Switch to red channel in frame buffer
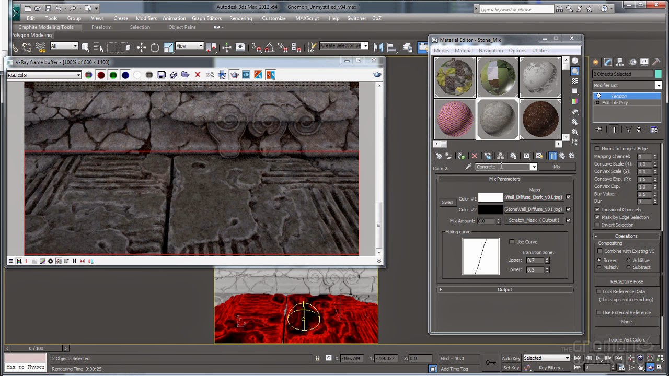 (x=101, y=75)
